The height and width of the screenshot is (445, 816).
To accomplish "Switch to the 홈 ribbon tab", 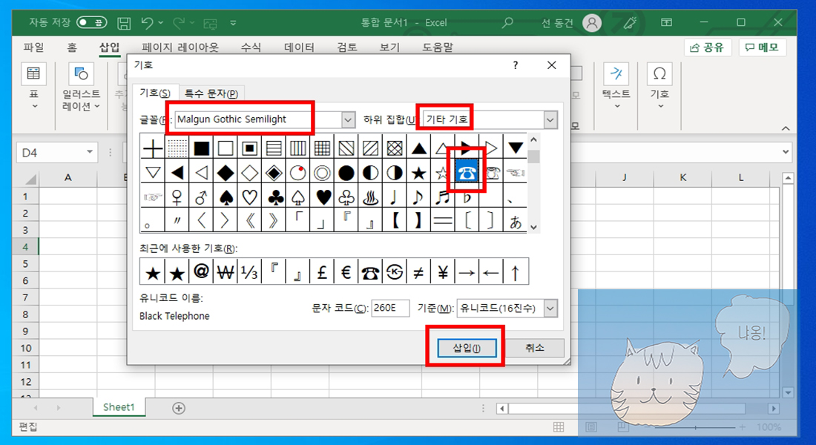I will click(72, 47).
